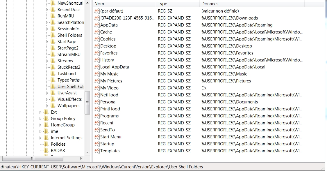Select the Streams key in the tree
This screenshot has height=171, width=327.
pyautogui.click(x=66, y=61)
